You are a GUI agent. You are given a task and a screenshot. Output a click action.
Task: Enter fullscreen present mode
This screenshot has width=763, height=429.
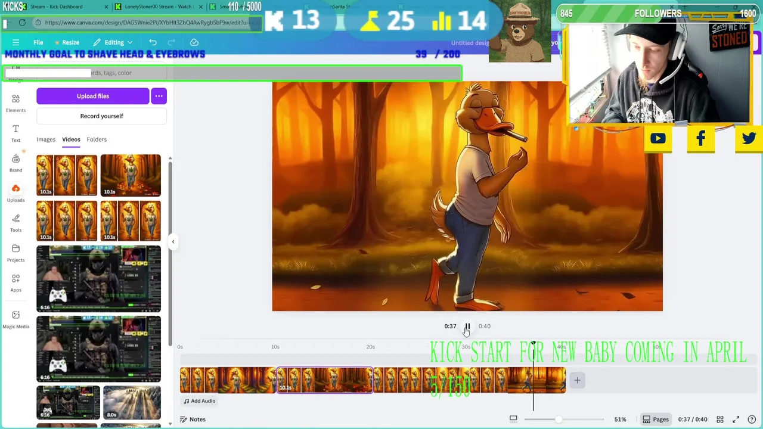click(x=736, y=419)
